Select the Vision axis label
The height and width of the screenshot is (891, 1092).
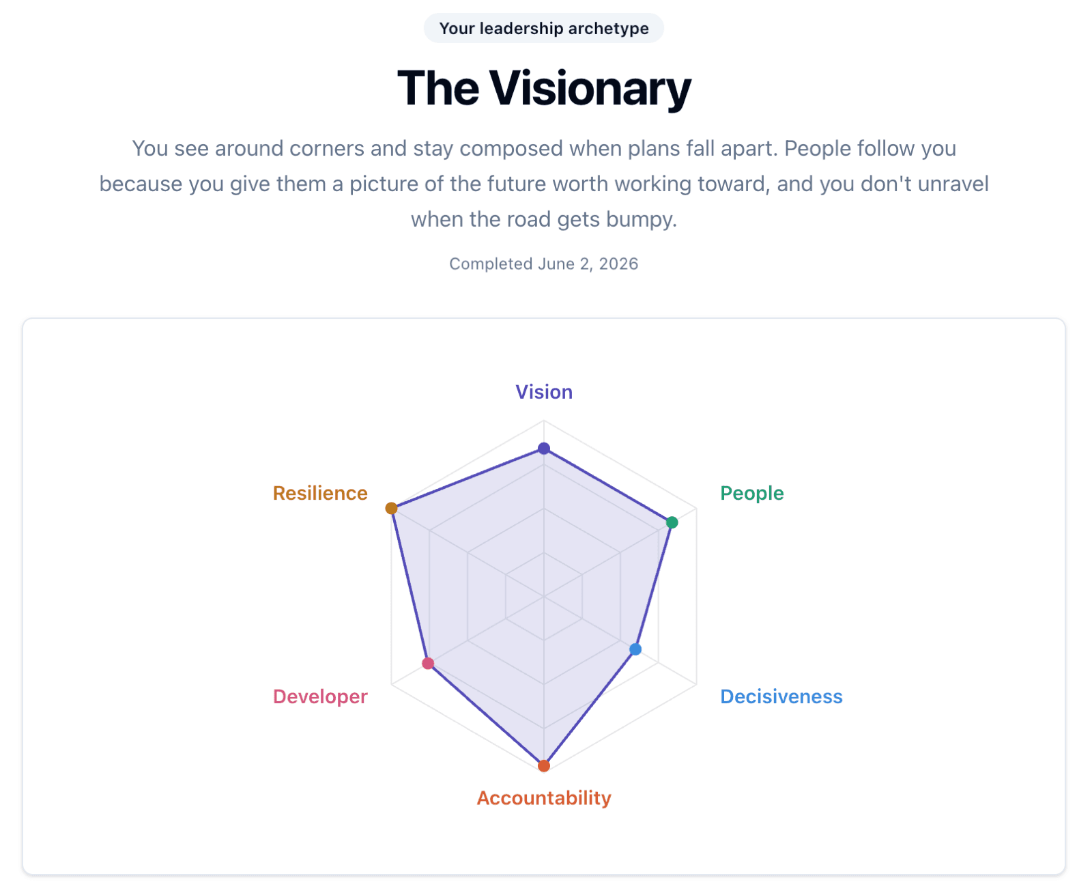544,392
